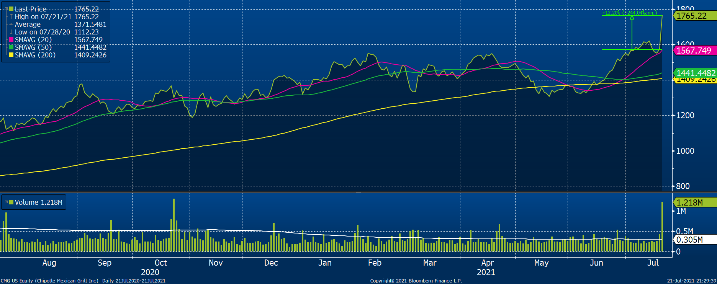Select the 'Volume 1.218M' legend label

pyautogui.click(x=38, y=202)
